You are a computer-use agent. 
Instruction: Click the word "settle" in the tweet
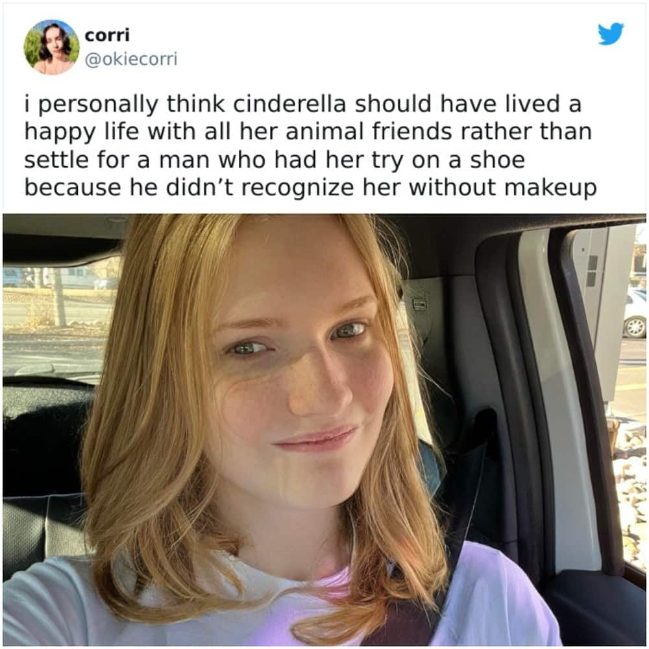pyautogui.click(x=56, y=160)
